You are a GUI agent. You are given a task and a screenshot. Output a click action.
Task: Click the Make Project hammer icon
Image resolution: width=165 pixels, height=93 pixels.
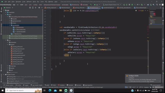[91, 5]
